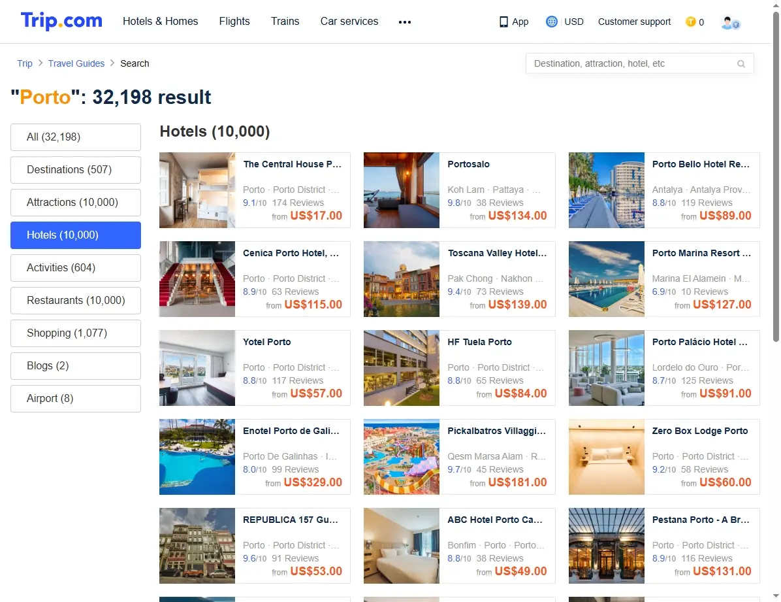Open The Central House hotel photo

[197, 190]
